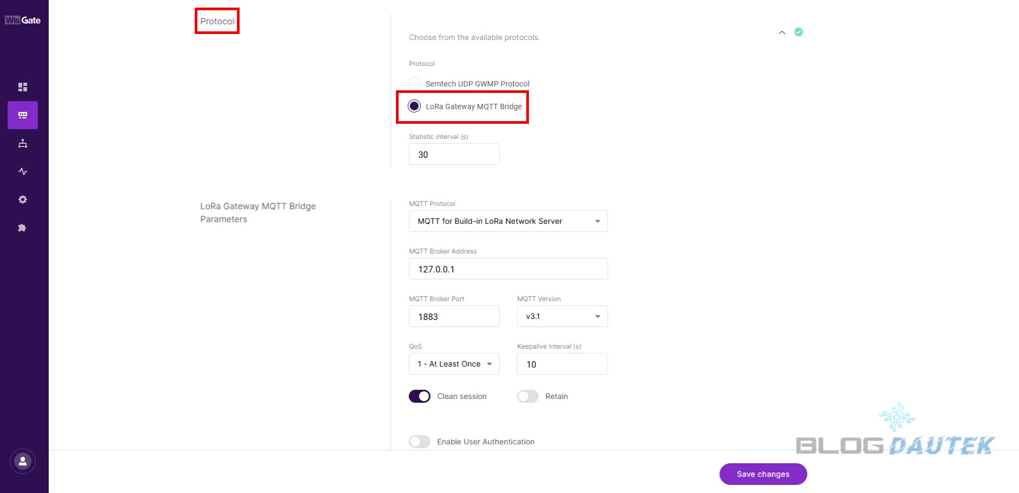Click the Save changes button
The height and width of the screenshot is (493, 1019).
[763, 474]
